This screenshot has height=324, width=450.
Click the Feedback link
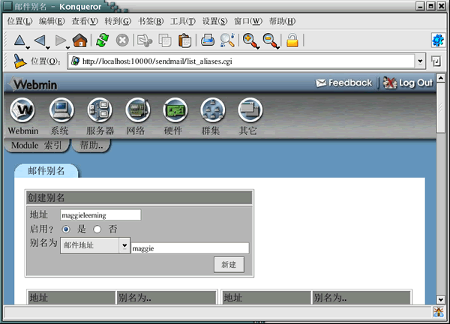pyautogui.click(x=343, y=83)
